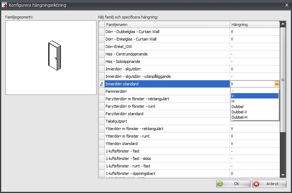Screen dimensions: 292x193
Task: Choose Dubbel-V option in dropdown list
Action: 255,112
